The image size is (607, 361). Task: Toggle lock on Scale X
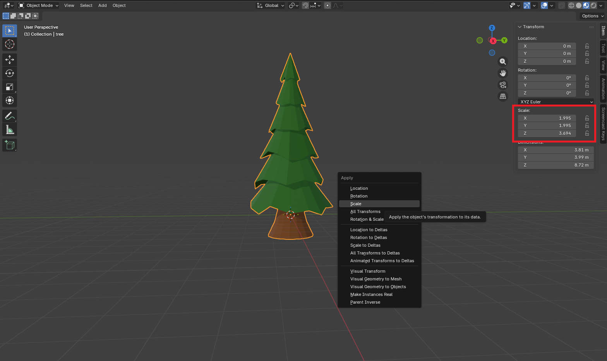coord(587,118)
